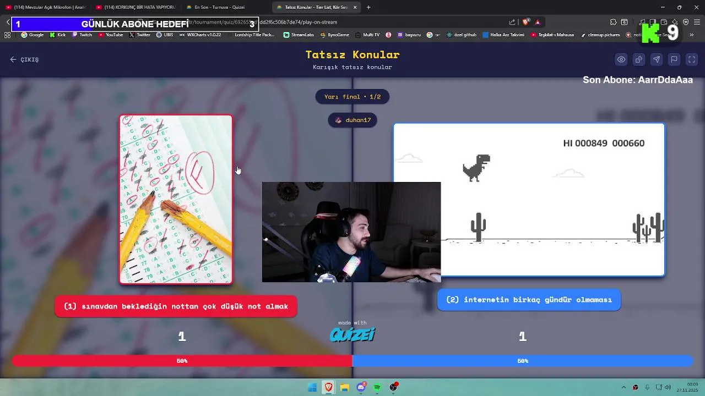Open the Twitch bookmark
This screenshot has height=396, width=705.
click(82, 35)
